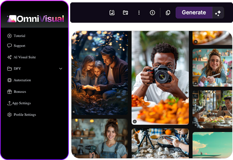The width and height of the screenshot is (233, 160).
Task: Go to Automation in the sidebar
Action: pyautogui.click(x=22, y=80)
